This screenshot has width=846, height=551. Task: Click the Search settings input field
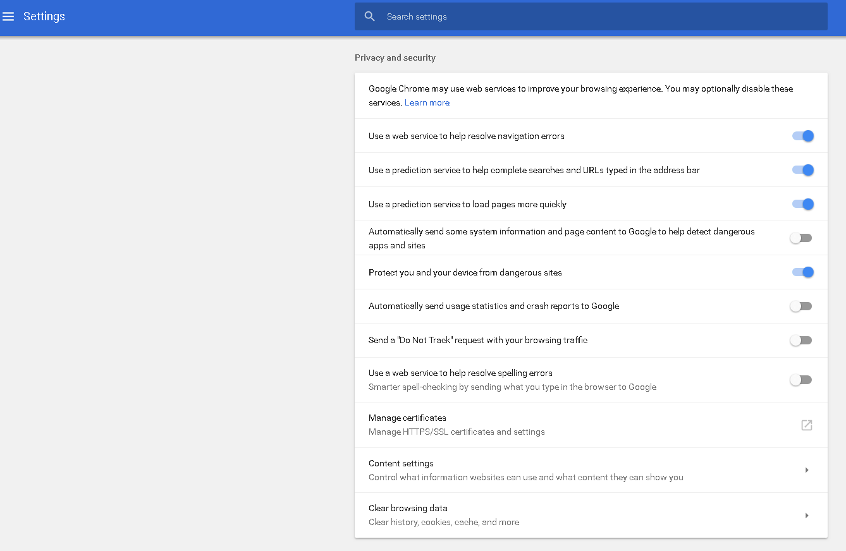tap(601, 16)
